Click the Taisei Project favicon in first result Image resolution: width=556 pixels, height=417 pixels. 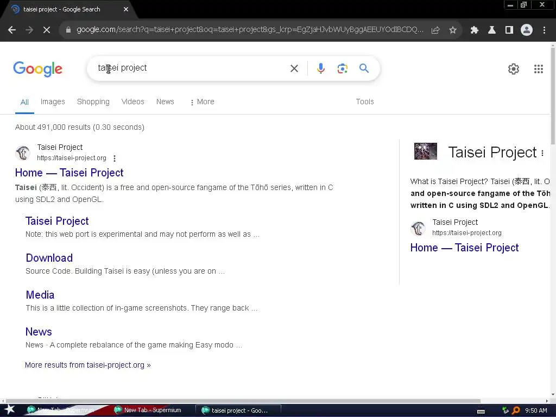point(23,153)
